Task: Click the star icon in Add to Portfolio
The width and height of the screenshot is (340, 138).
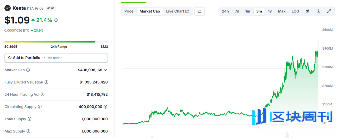Action: 10,58
